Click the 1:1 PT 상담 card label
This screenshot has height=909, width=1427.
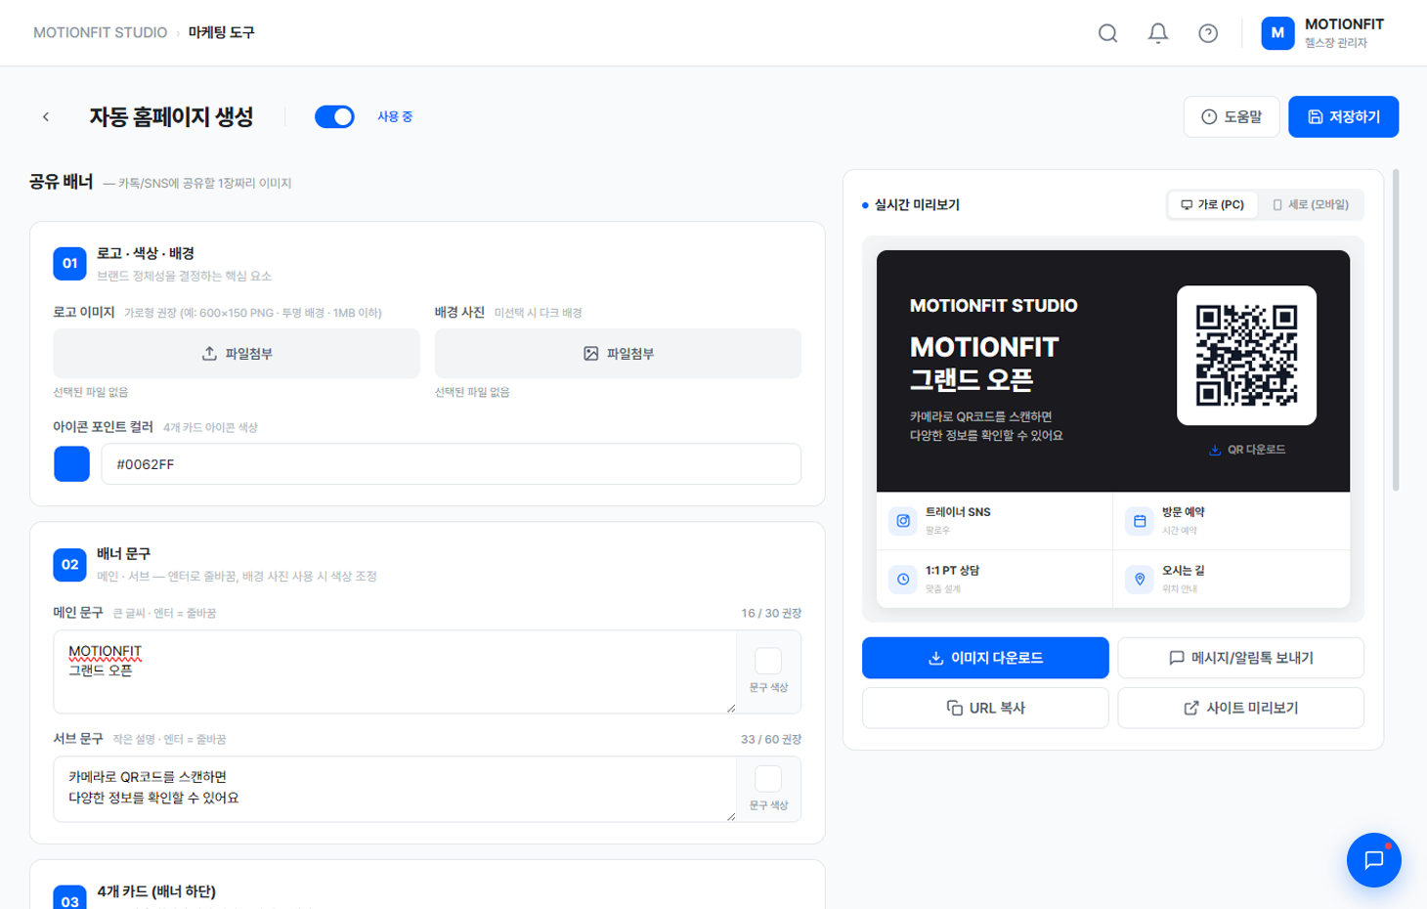(x=952, y=571)
